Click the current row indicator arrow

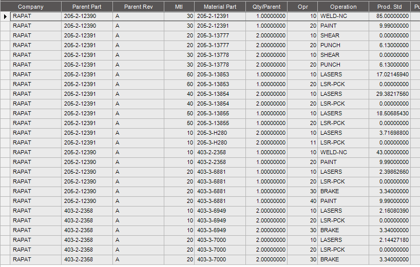5,16
